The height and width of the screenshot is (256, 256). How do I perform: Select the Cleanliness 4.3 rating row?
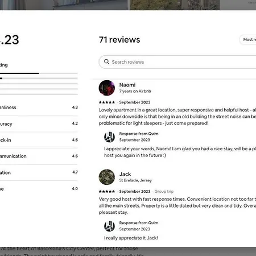click(x=39, y=108)
